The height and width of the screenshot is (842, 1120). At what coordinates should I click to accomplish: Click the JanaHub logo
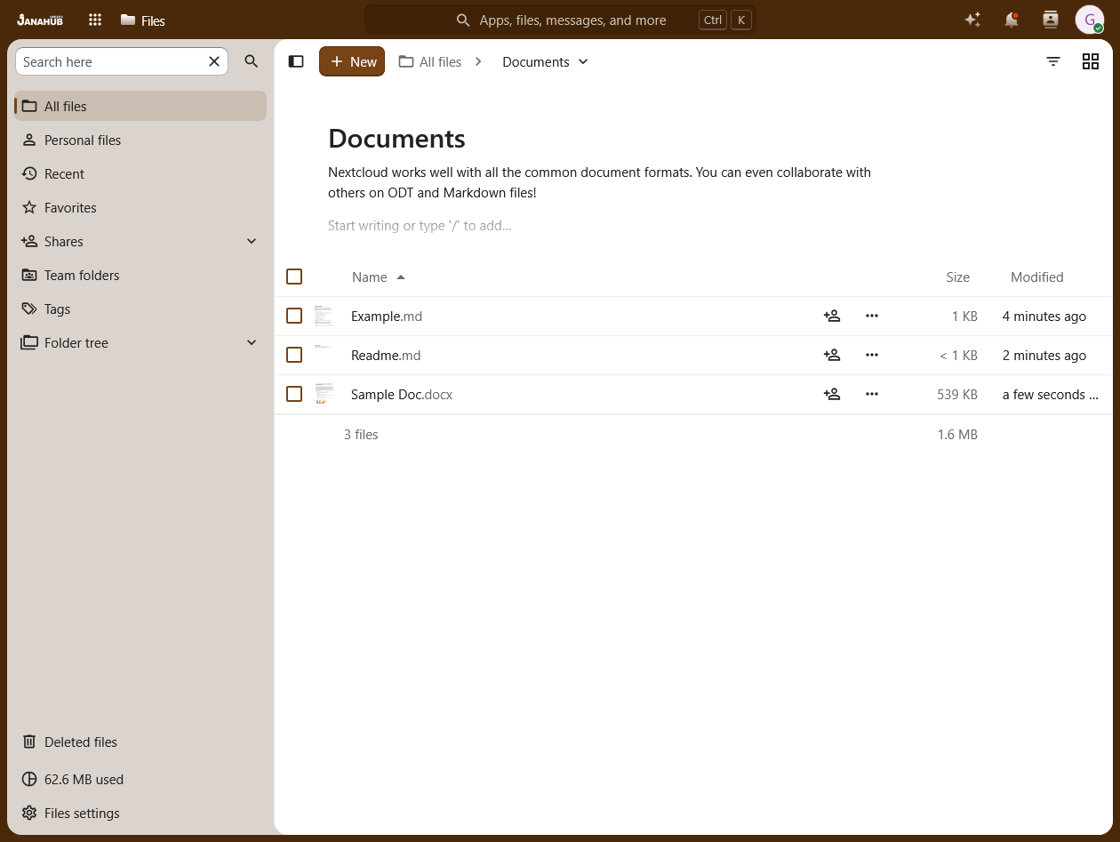40,20
